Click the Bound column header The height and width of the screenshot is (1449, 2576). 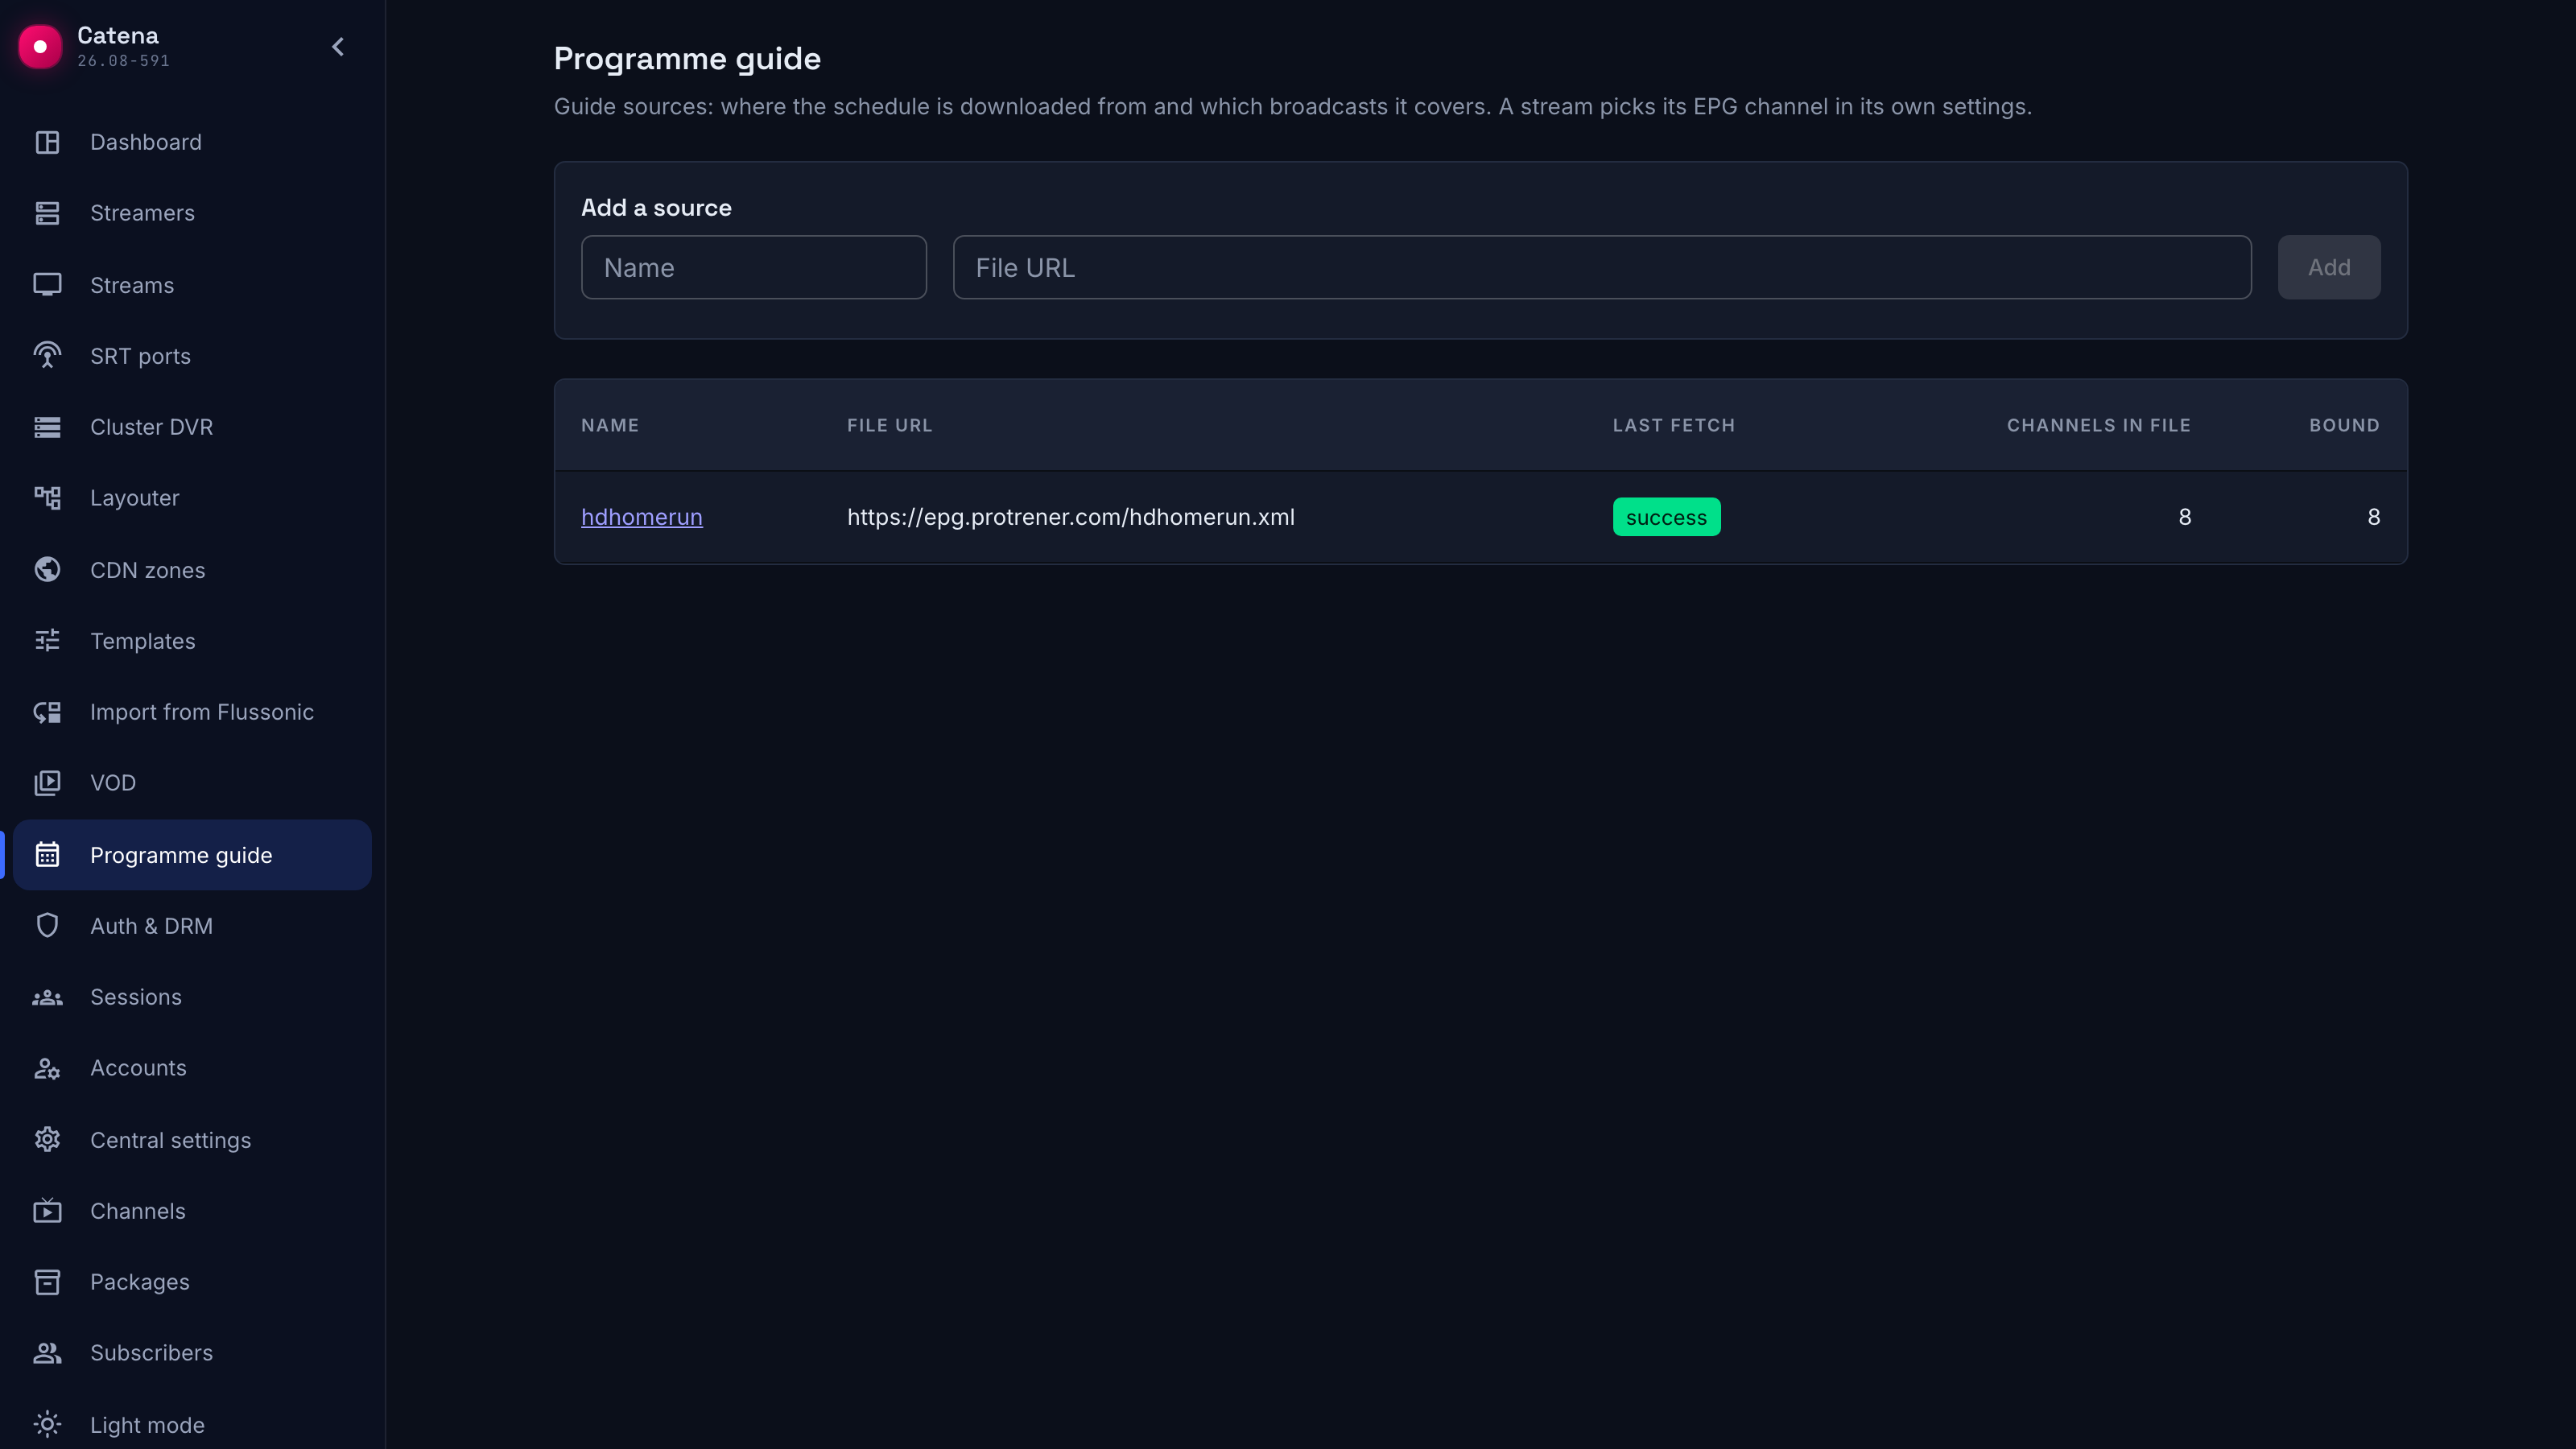click(x=2344, y=425)
